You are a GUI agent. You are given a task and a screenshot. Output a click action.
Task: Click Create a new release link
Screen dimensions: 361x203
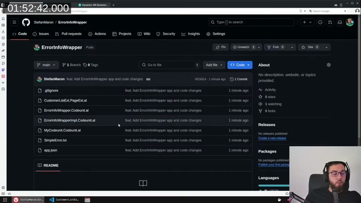click(x=272, y=138)
